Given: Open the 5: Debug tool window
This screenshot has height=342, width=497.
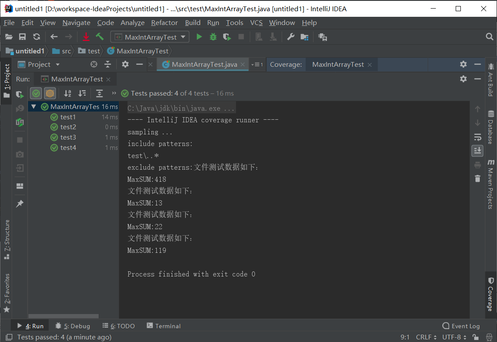Looking at the screenshot, I should pyautogui.click(x=73, y=326).
